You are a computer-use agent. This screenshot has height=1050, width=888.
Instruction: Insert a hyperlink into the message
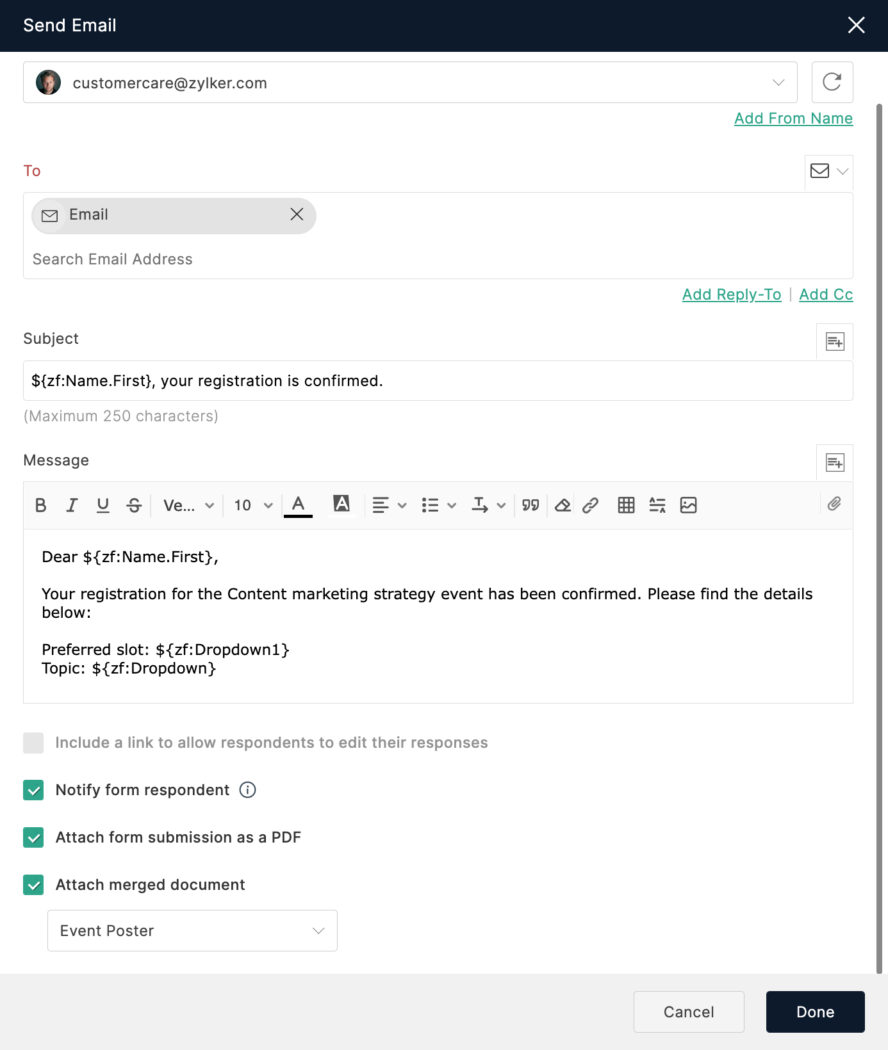591,506
